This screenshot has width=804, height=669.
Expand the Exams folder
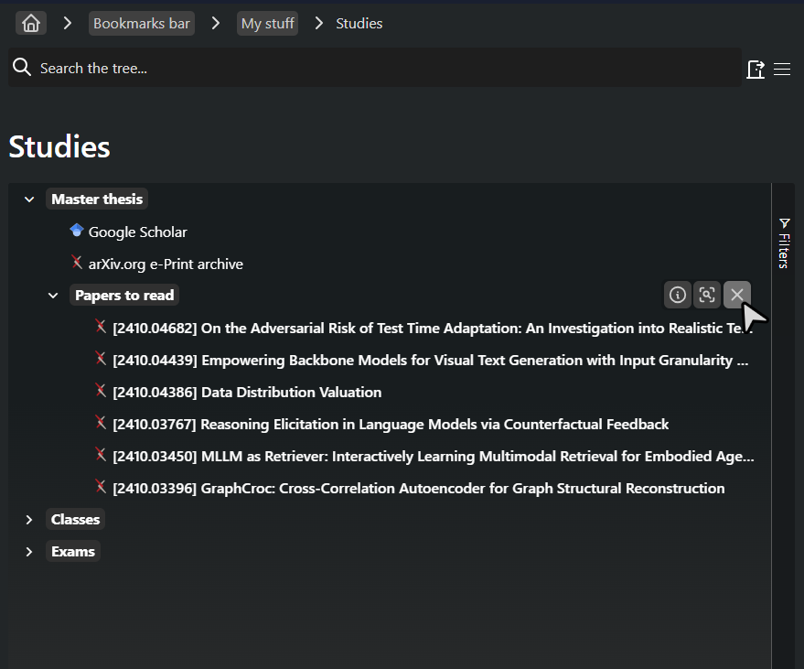click(x=29, y=552)
